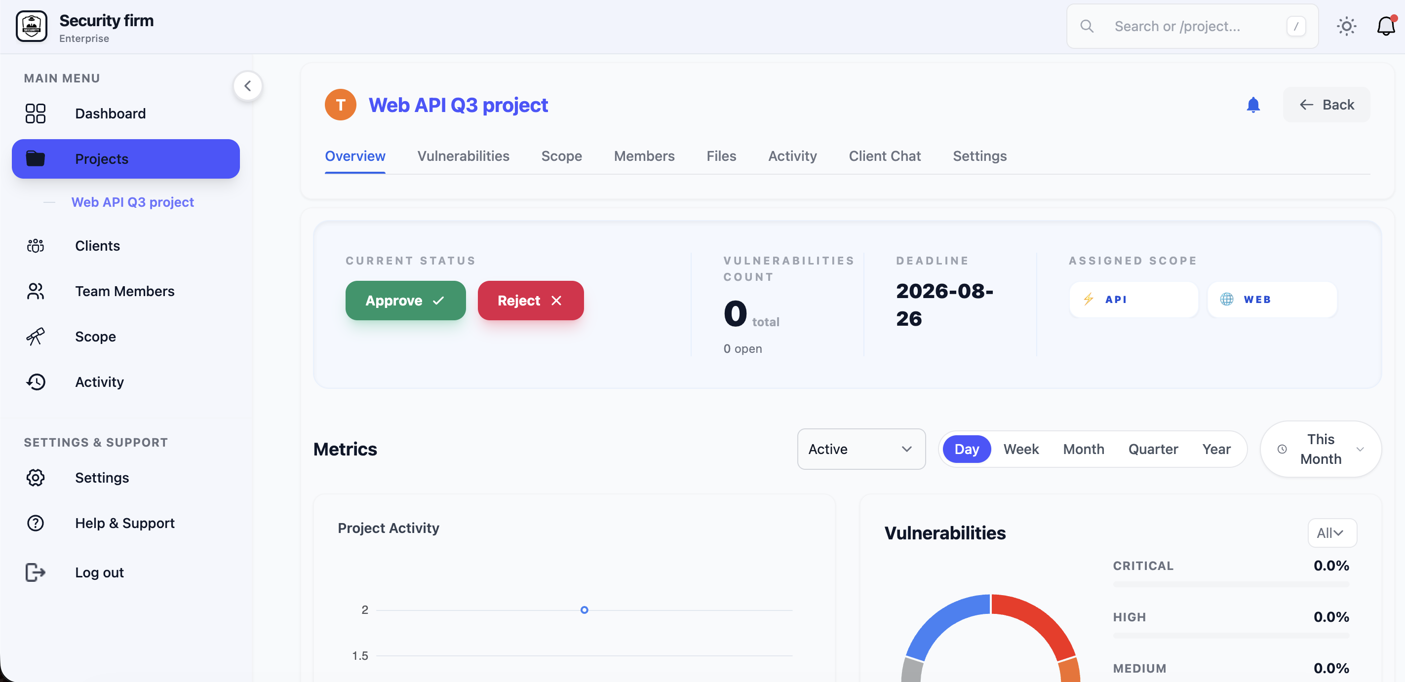Click the API scope badge label
Screen dimensions: 1405x682
(1116, 299)
